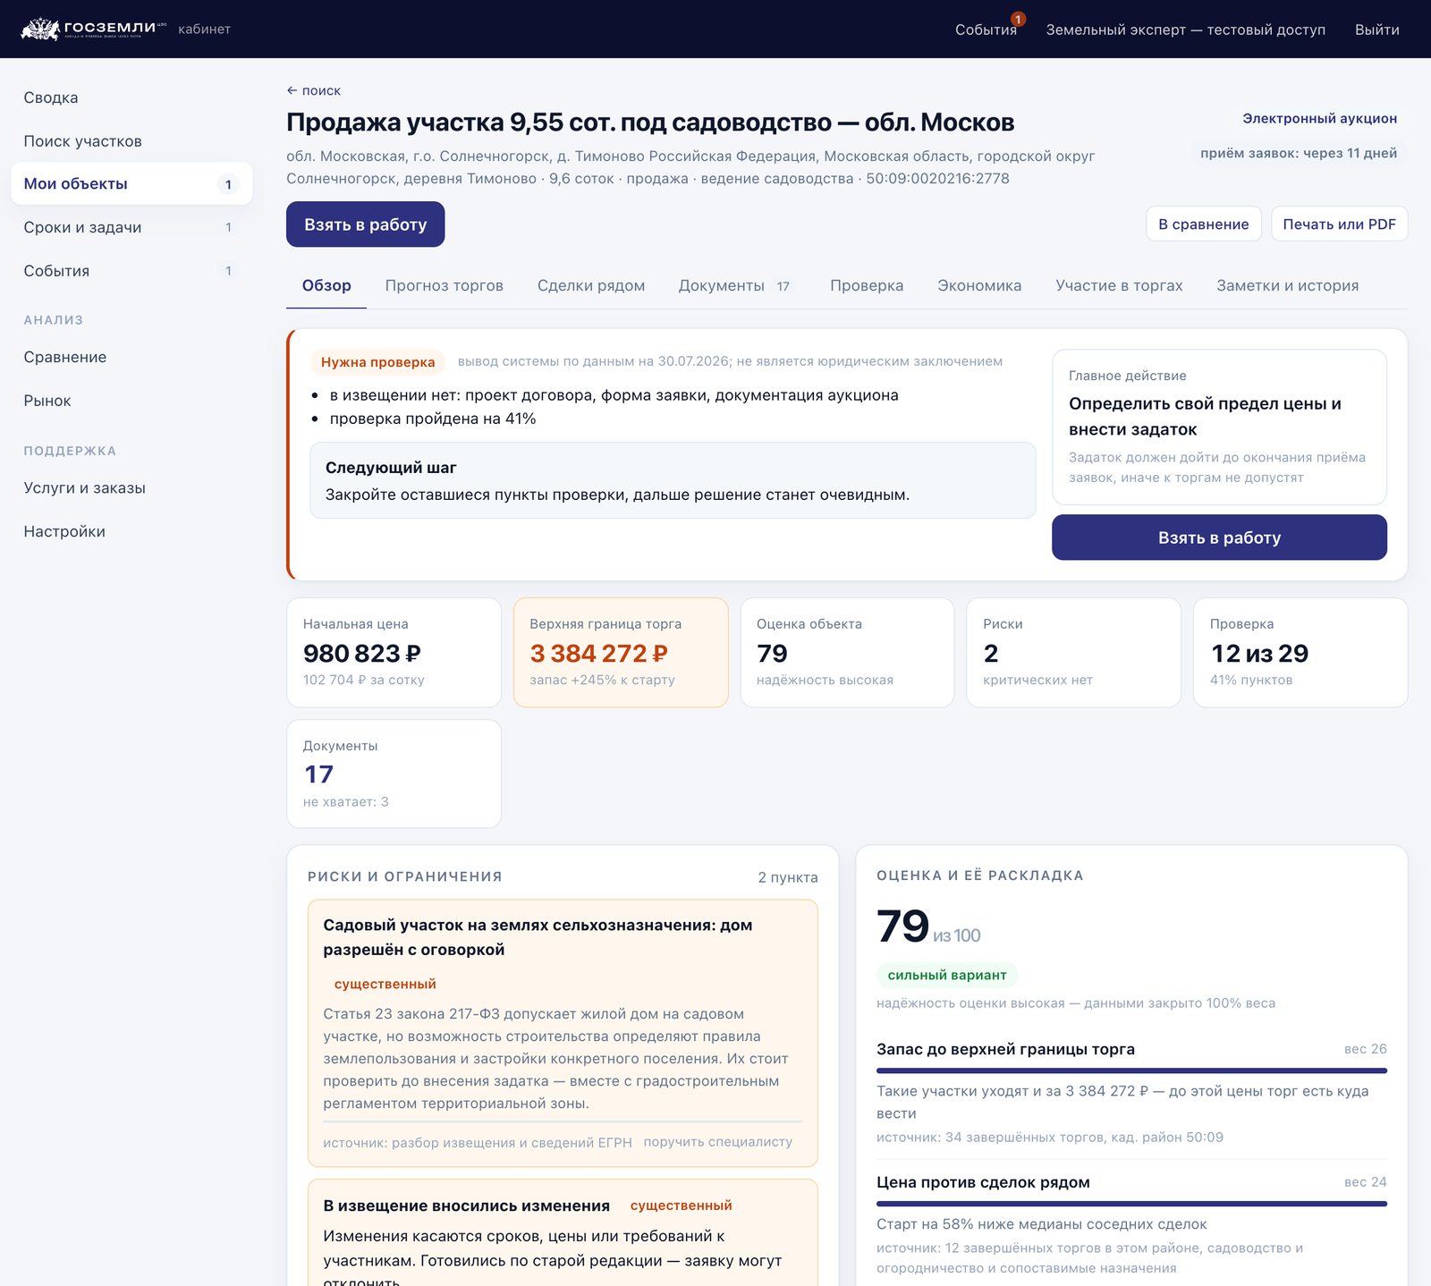
Task: Open the Документы card showing 17
Action: pyautogui.click(x=394, y=774)
